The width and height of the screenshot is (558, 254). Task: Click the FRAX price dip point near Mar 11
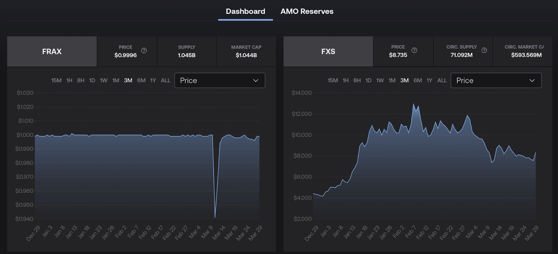(x=215, y=217)
